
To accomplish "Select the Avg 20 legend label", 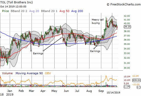I will 34,11.
